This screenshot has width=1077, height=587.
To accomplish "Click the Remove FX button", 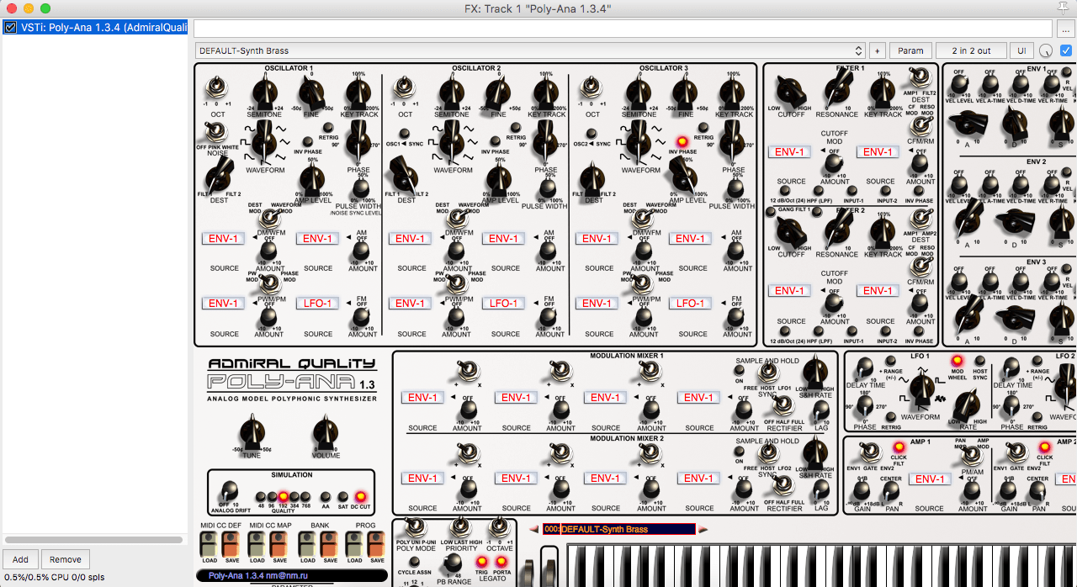I will point(66,559).
